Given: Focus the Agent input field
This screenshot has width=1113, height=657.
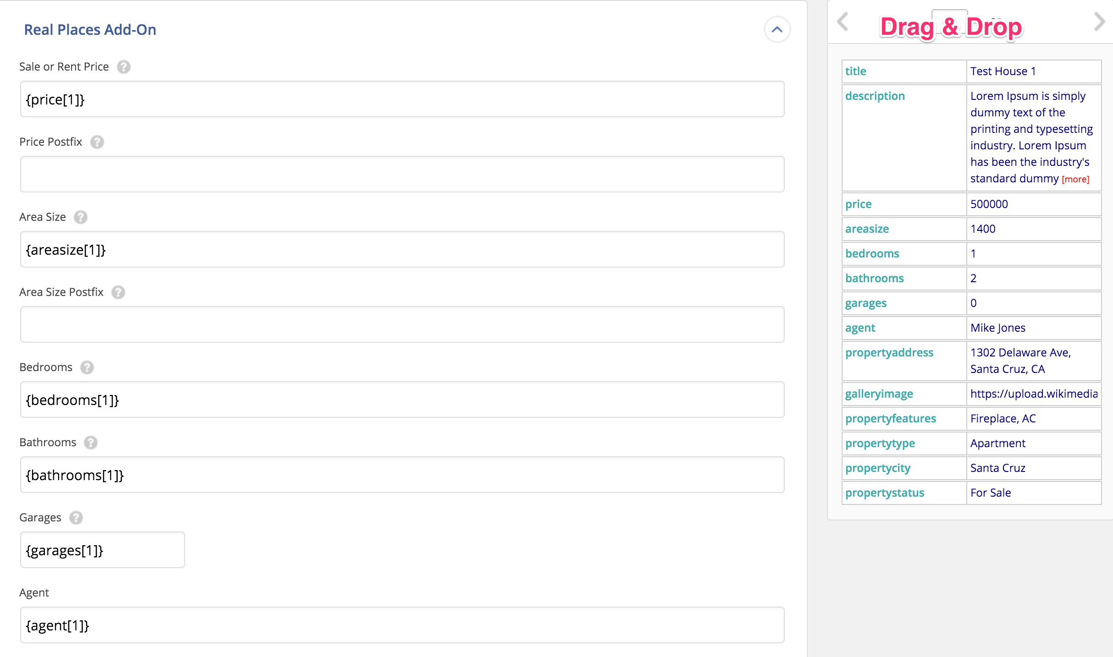Looking at the screenshot, I should click(x=402, y=625).
